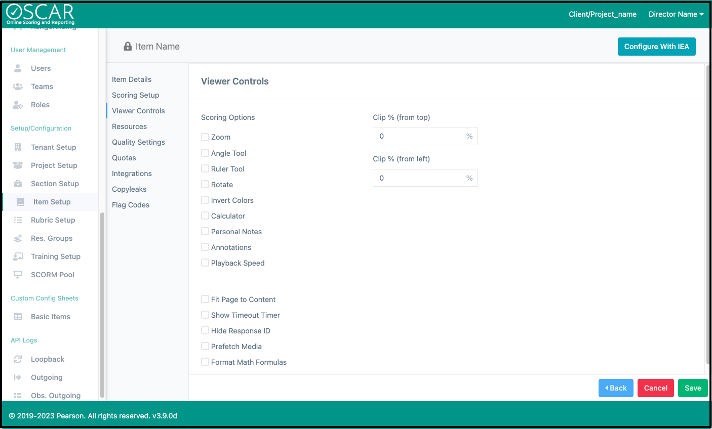Image resolution: width=712 pixels, height=429 pixels.
Task: Enable the Zoom checkbox
Action: (205, 137)
